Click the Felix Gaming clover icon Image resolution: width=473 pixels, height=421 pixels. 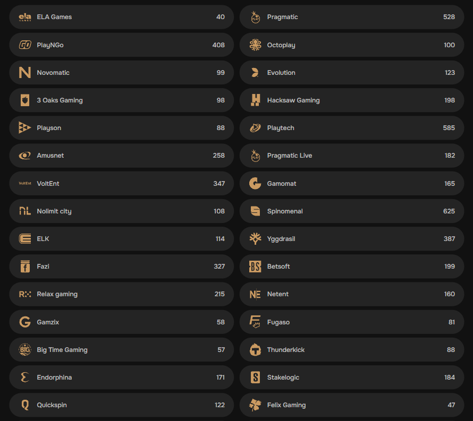(x=255, y=405)
